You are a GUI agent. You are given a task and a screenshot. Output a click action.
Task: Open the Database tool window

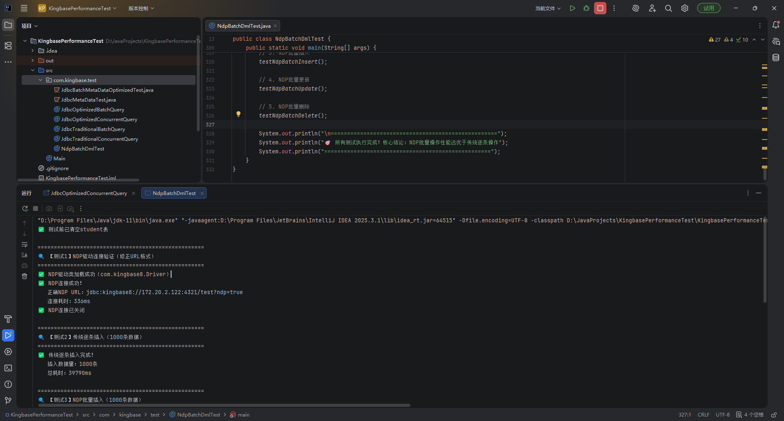[776, 58]
